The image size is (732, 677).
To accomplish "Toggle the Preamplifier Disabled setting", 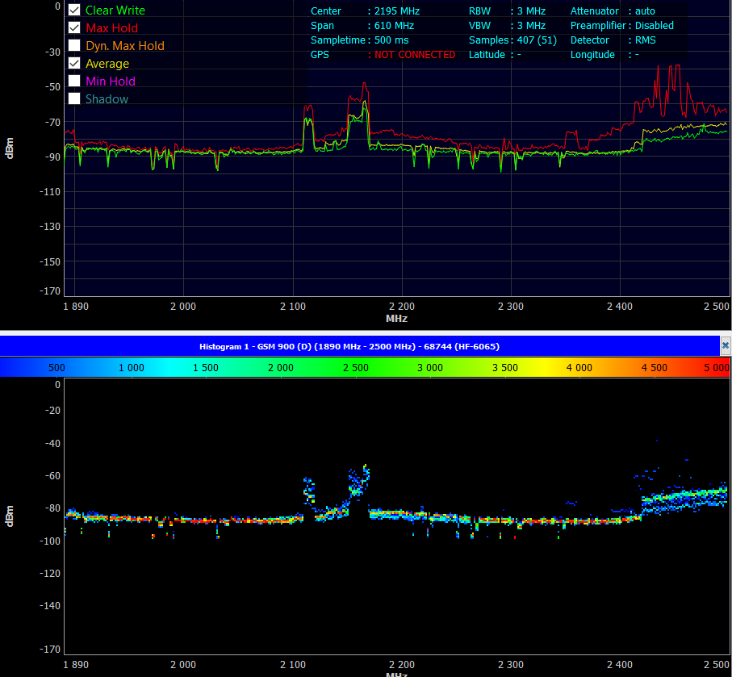I will 654,26.
